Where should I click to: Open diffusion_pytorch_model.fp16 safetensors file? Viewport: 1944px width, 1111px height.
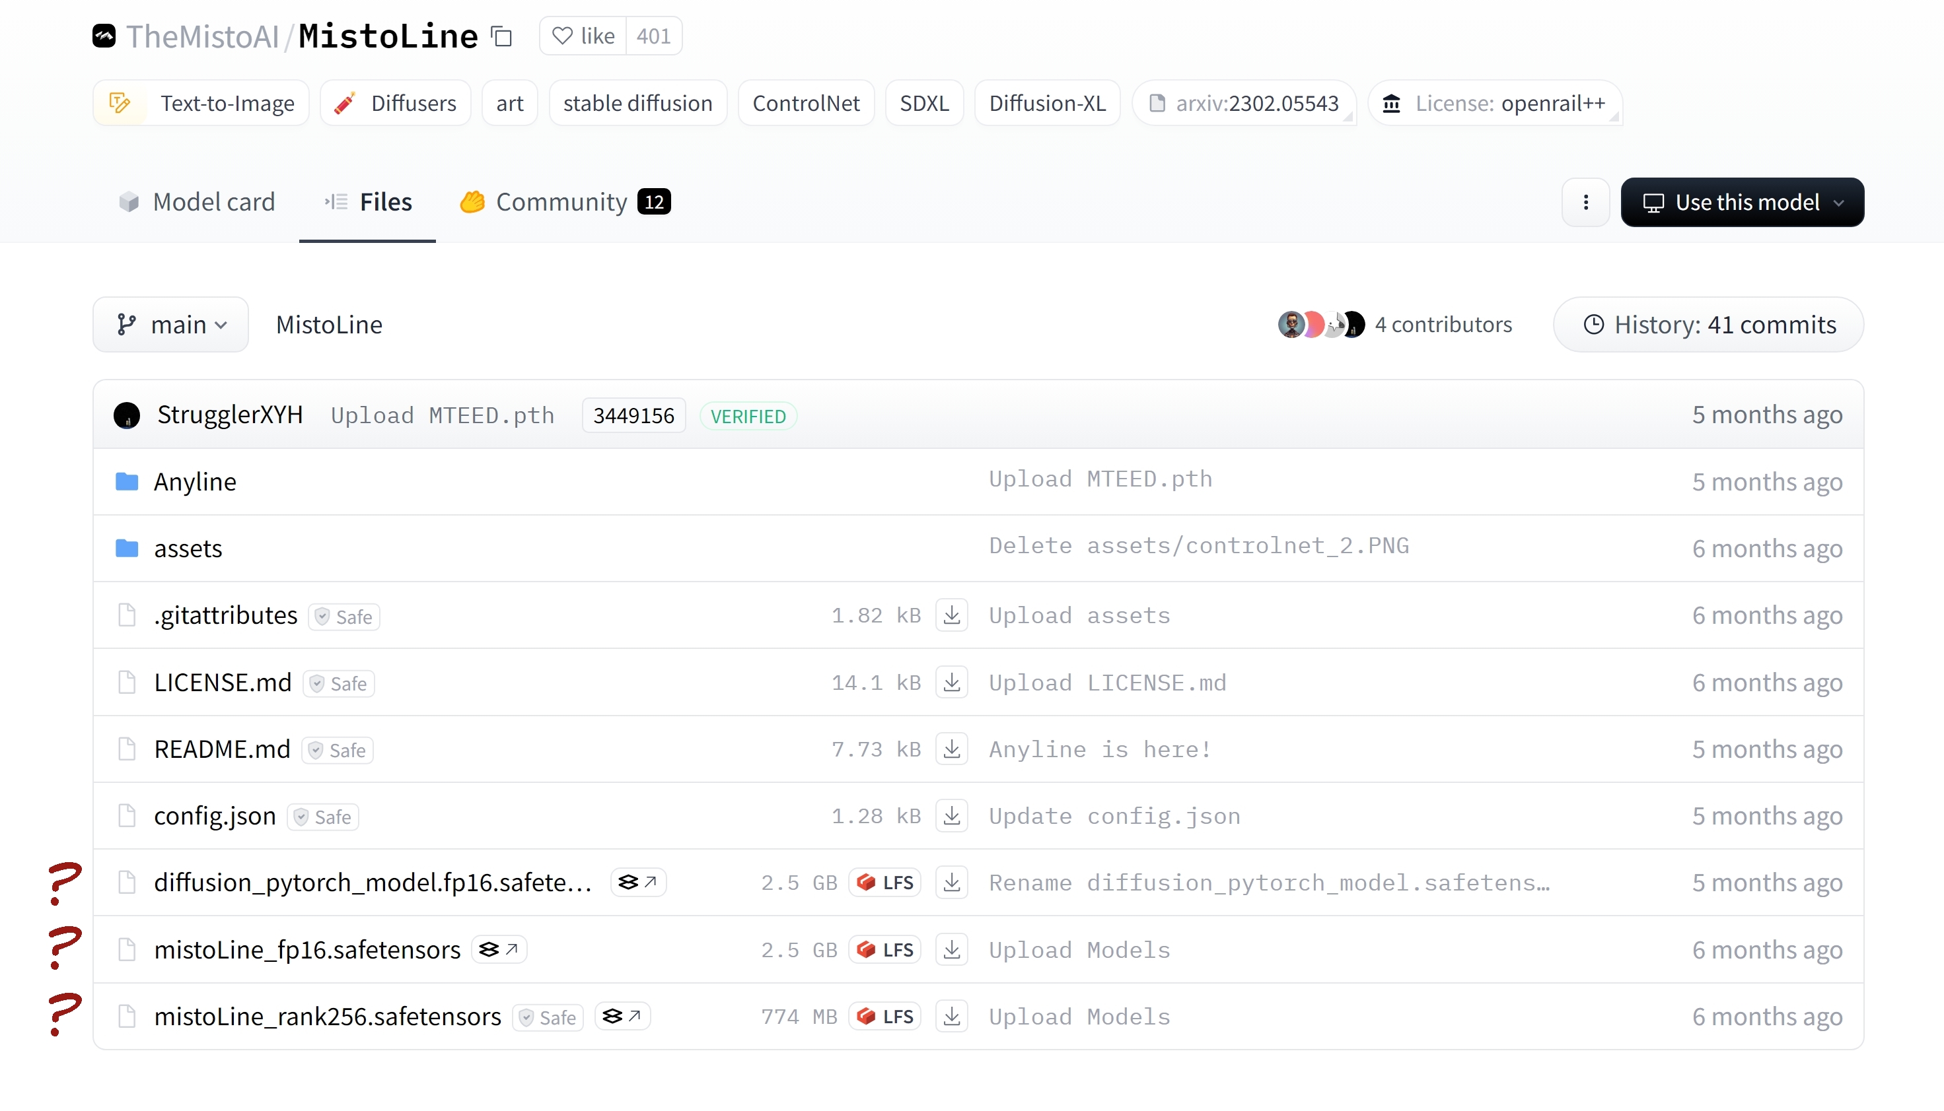pos(373,882)
